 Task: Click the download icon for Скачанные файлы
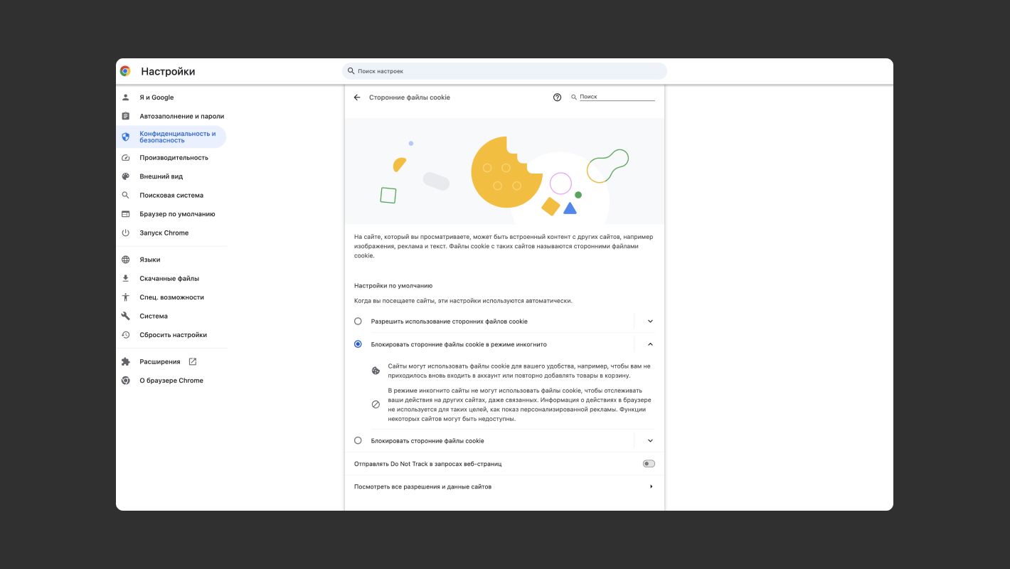click(126, 278)
